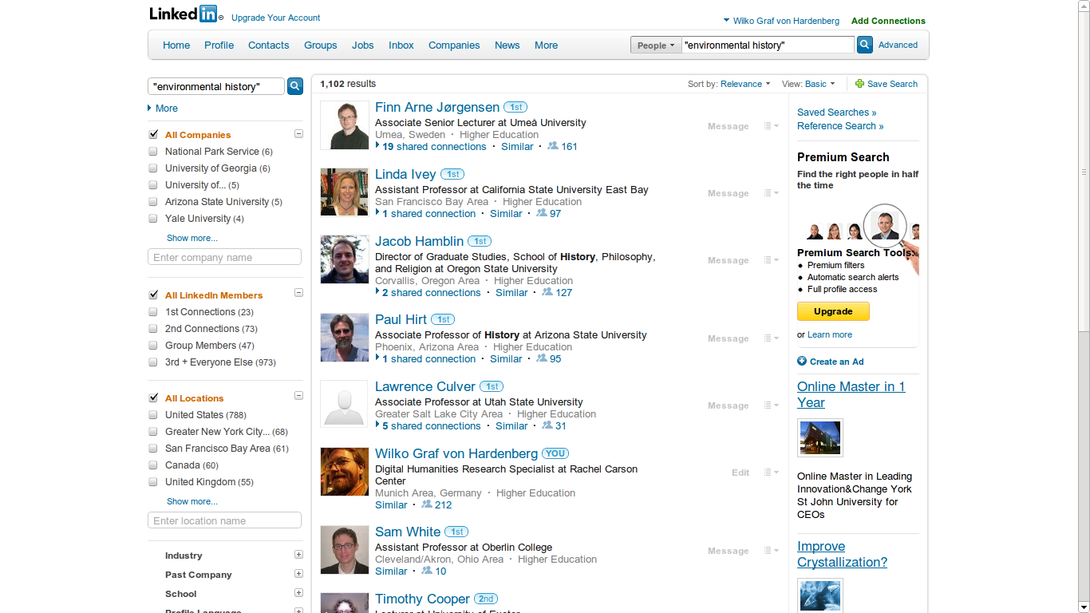
Task: Click the yellow Upgrade button
Action: [833, 311]
